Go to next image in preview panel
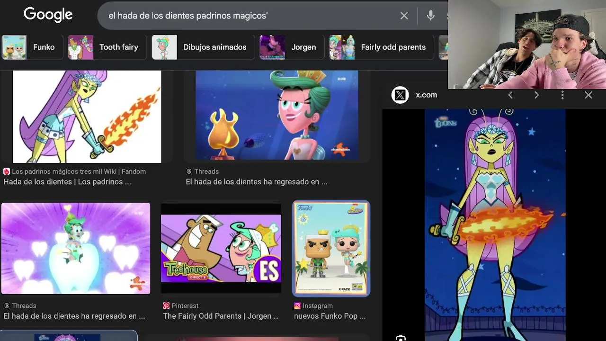 pyautogui.click(x=536, y=95)
